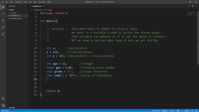The image size is (199, 112).
Task: Click the C language mode status entry
Action: (182, 110)
